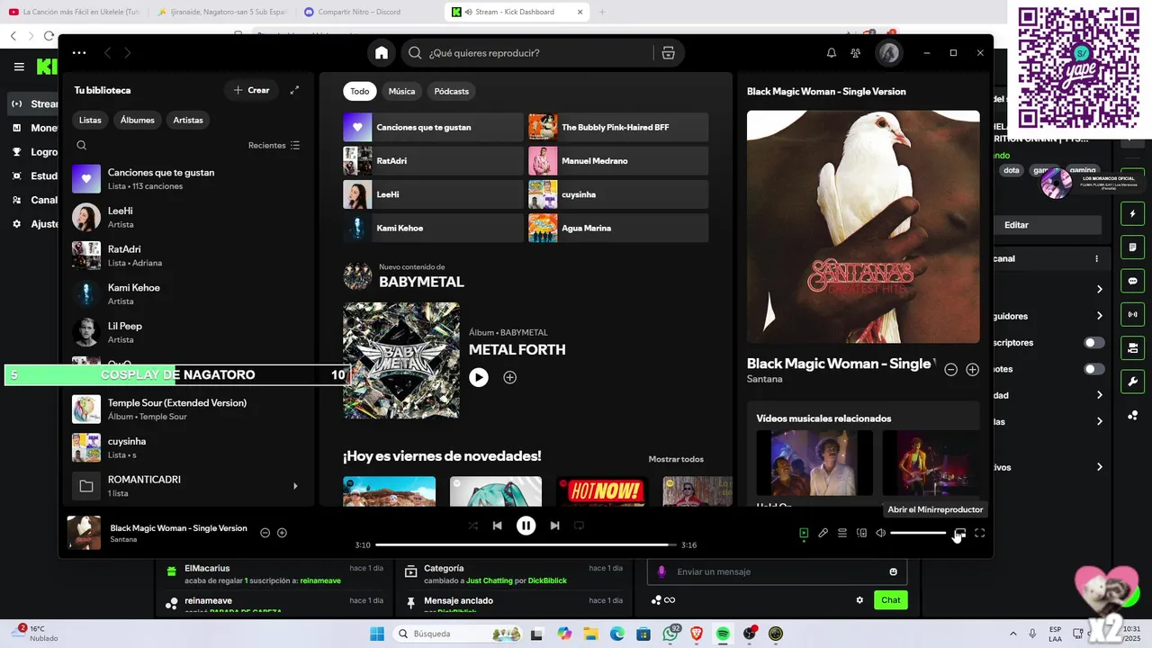Click green Chat send button
The image size is (1152, 648).
coord(890,600)
